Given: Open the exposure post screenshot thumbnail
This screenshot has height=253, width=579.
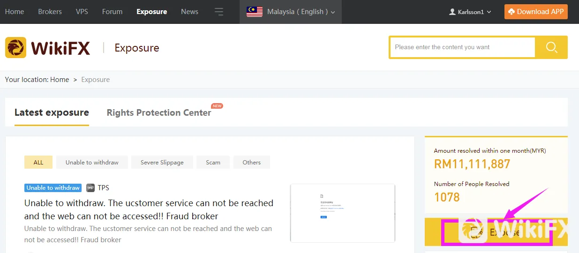Looking at the screenshot, I should click(343, 213).
